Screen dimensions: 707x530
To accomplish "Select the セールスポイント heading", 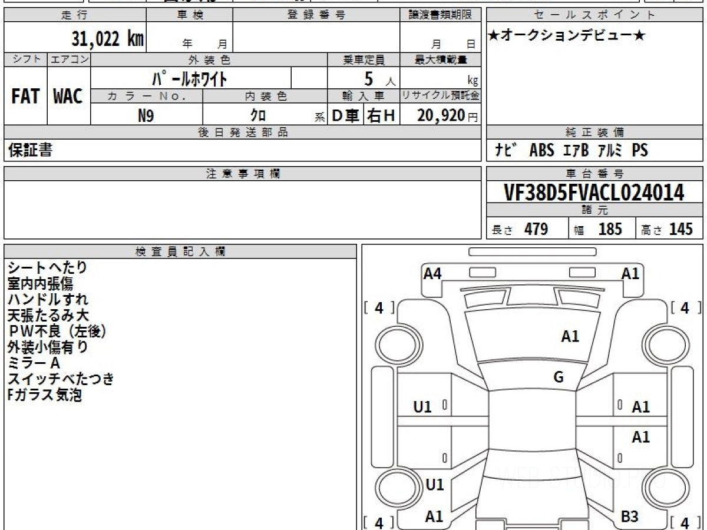I will [595, 15].
